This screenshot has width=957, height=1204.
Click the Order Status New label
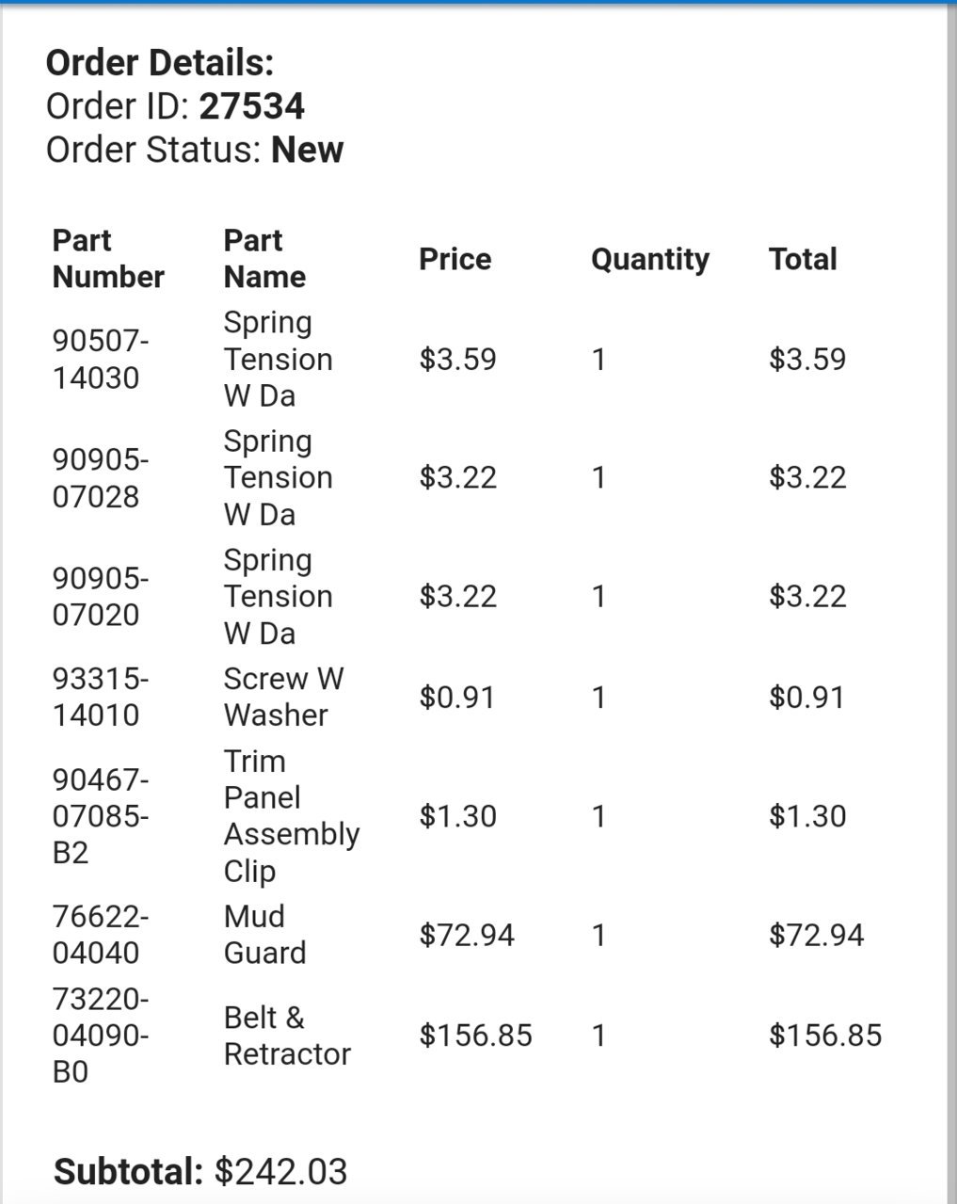195,150
